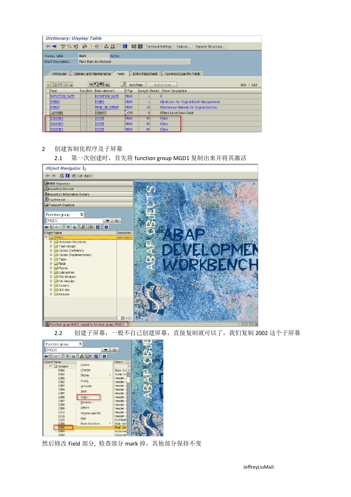The width and height of the screenshot is (351, 497).
Task: Click the Screens folder icon in Object Navigator tree
Action: (x=56, y=285)
